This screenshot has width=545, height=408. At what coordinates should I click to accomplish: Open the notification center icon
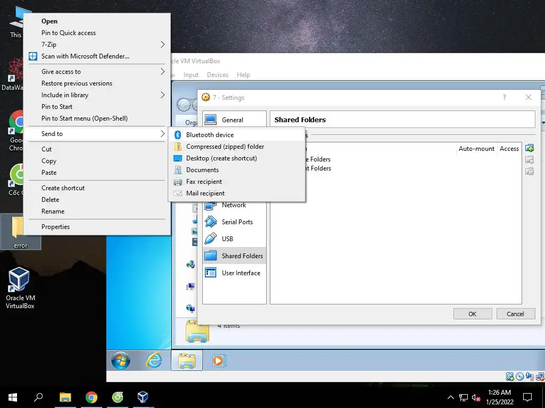click(527, 397)
